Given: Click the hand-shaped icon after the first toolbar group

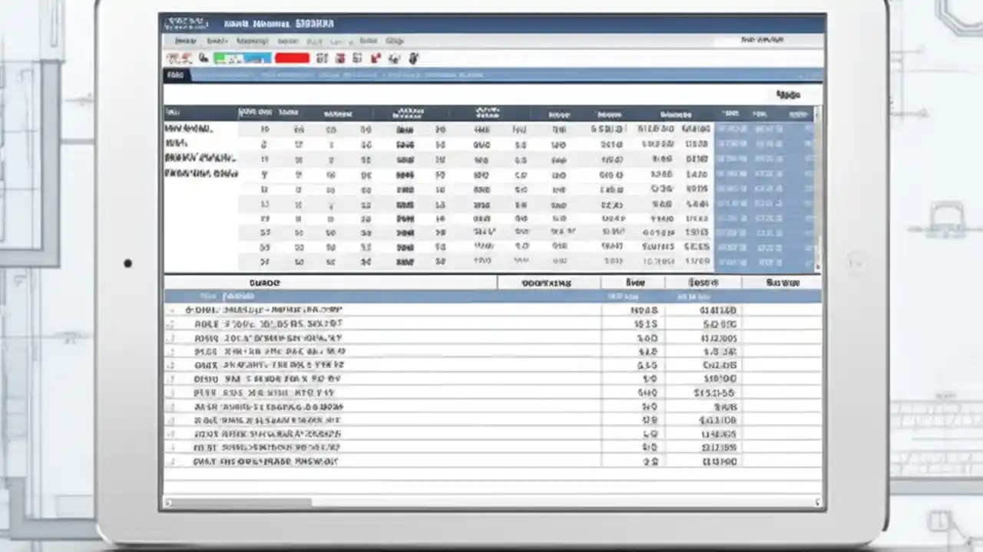Looking at the screenshot, I should click(203, 58).
